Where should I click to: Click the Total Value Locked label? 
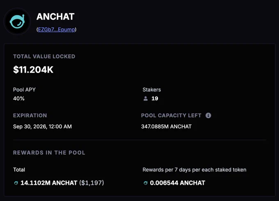[x=44, y=56]
